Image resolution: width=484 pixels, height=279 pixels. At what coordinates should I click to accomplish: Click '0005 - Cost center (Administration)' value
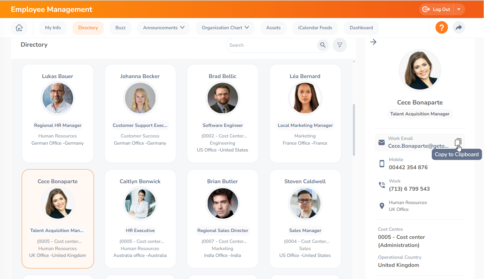(x=401, y=241)
